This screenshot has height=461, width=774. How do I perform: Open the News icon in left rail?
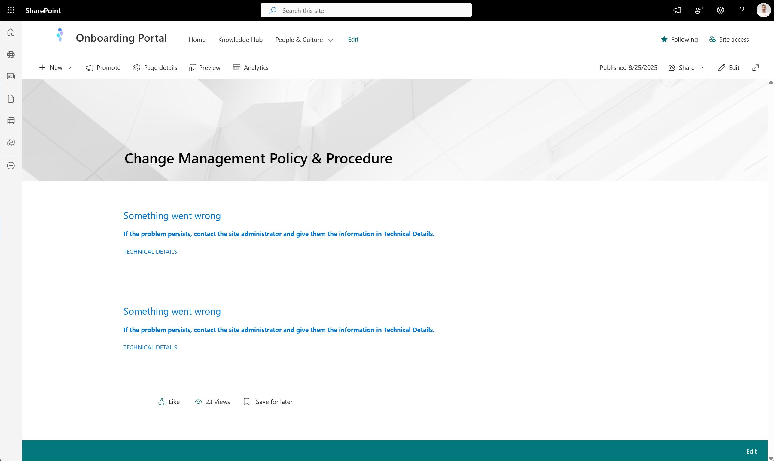click(x=11, y=76)
